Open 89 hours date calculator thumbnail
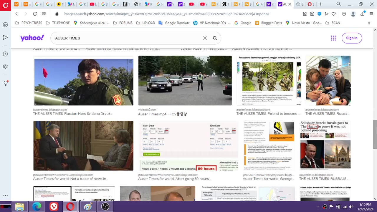377x212 pixels. pos(189,146)
